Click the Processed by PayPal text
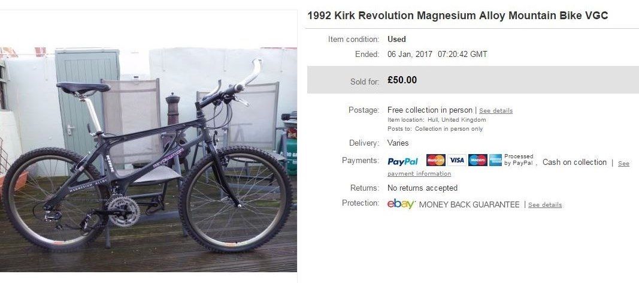The height and width of the screenshot is (283, 639). (519, 159)
